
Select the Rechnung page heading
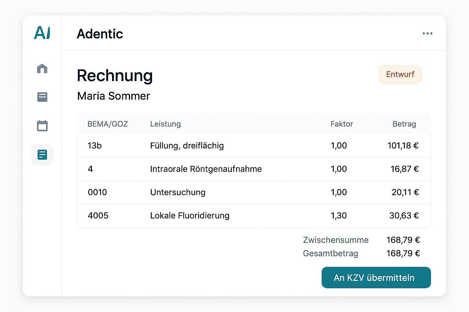tap(115, 76)
